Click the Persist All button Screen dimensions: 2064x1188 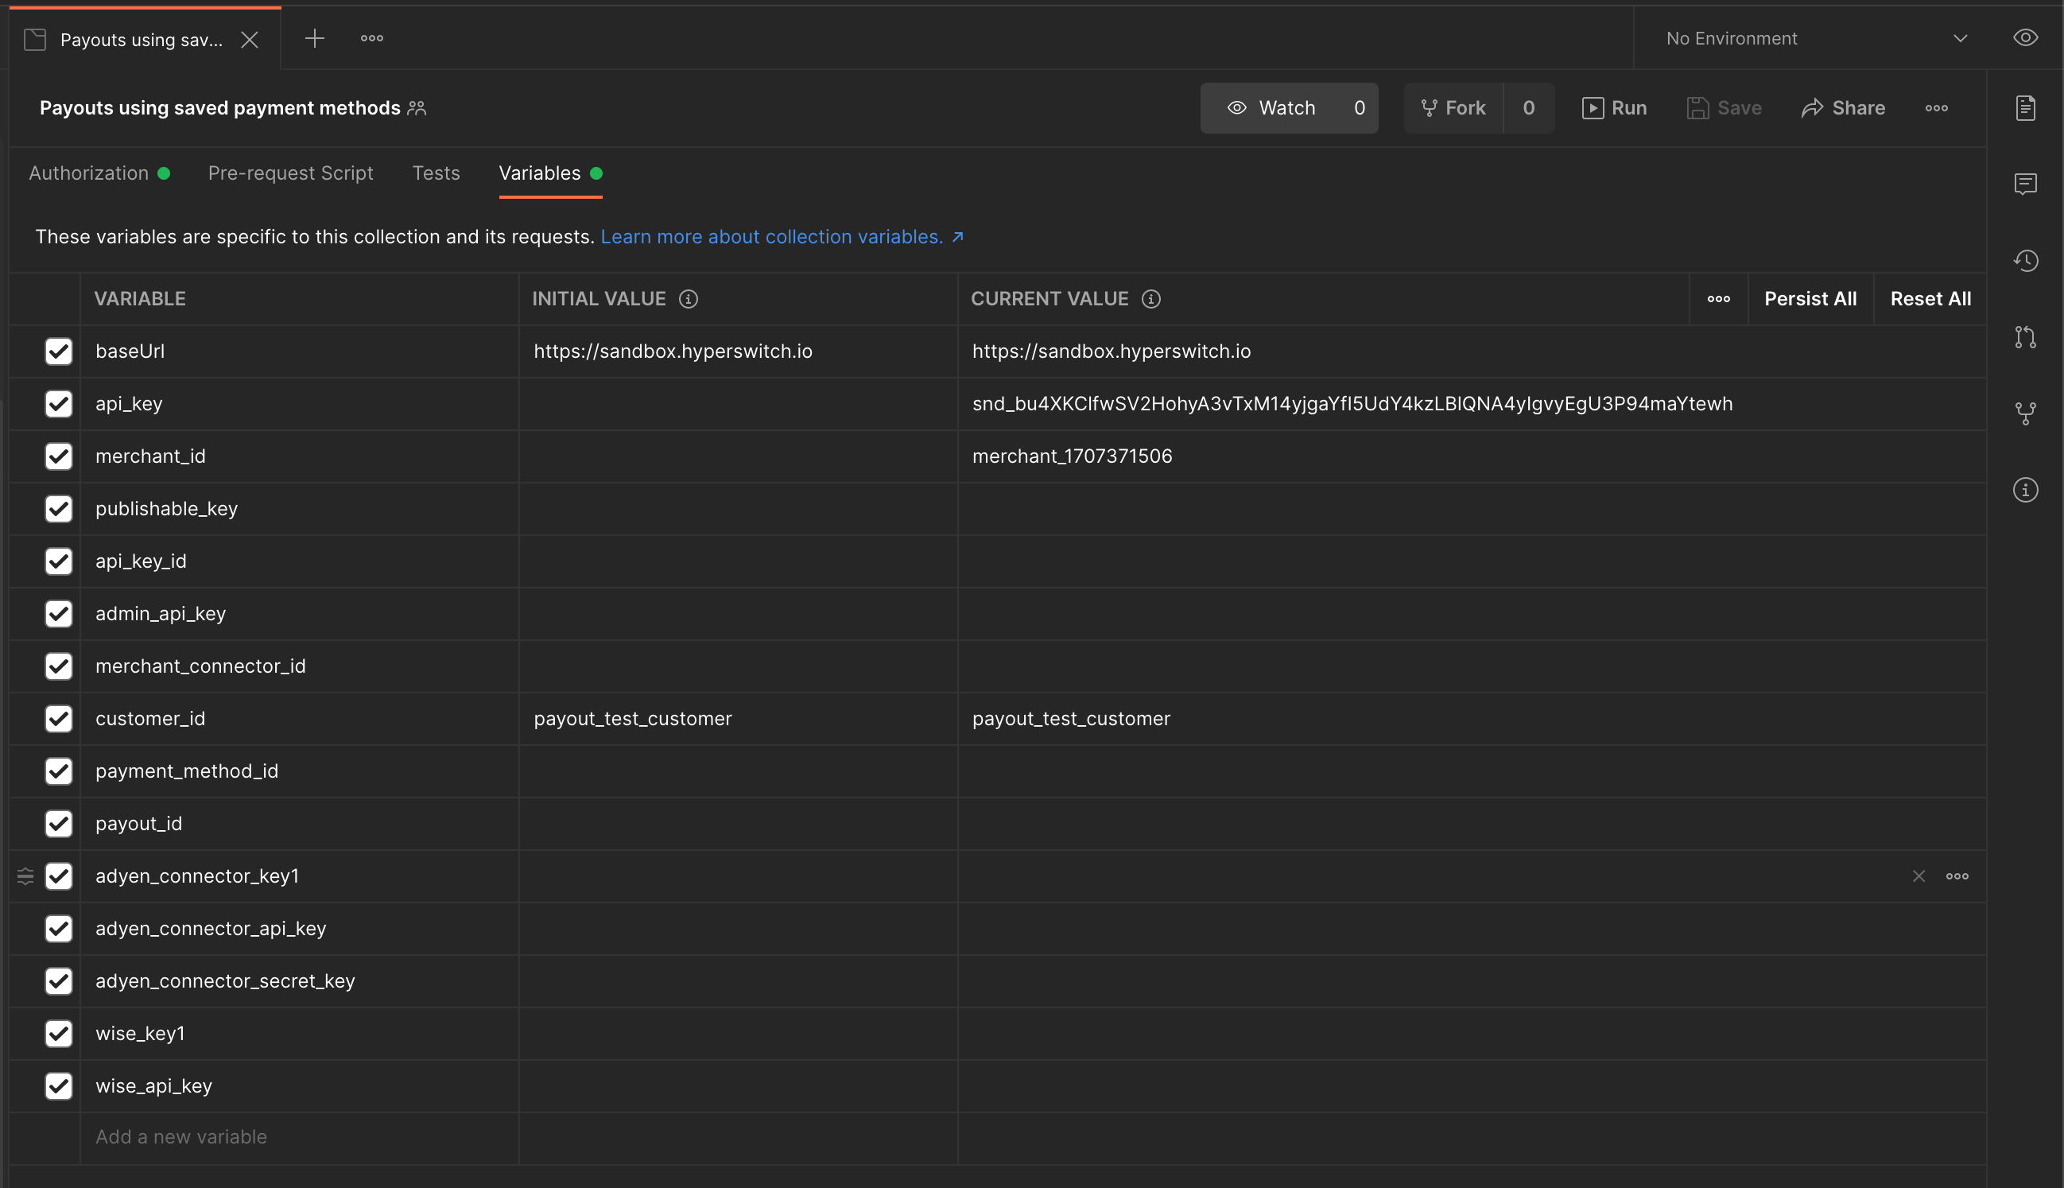click(1810, 299)
